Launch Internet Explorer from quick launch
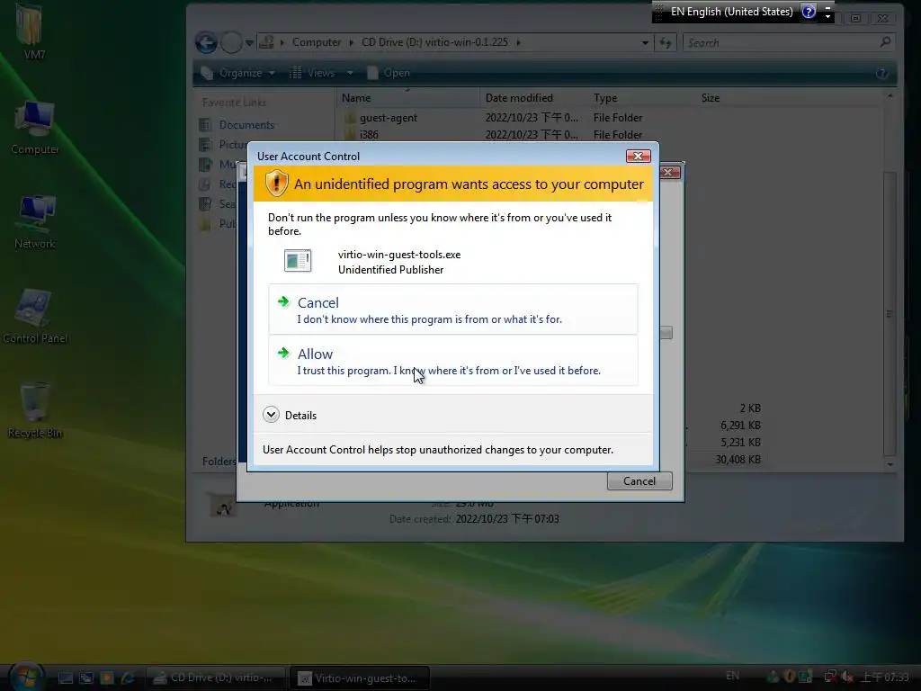Viewport: 921px width, 691px height. point(128,678)
